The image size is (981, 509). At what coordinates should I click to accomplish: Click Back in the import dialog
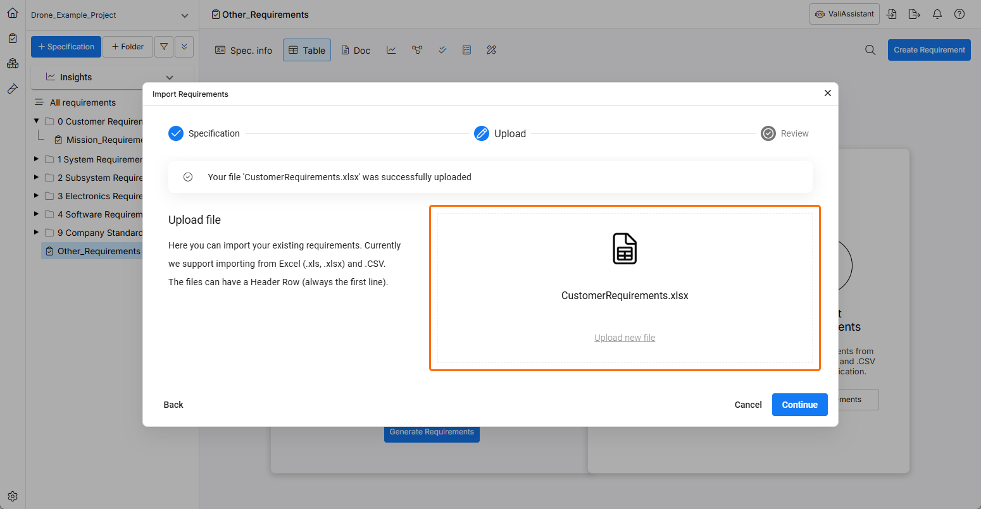coord(173,405)
